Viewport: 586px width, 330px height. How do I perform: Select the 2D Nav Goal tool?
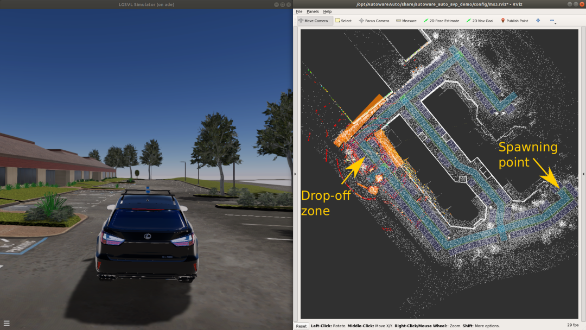point(480,21)
